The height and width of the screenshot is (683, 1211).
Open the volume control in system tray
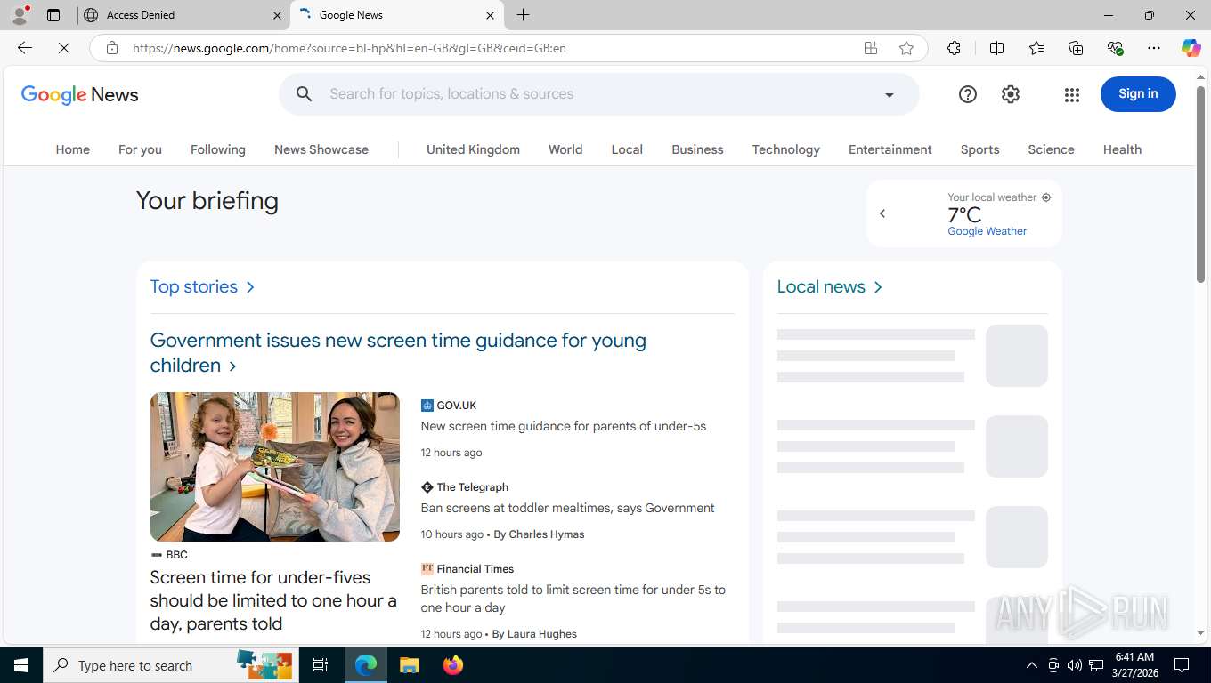point(1075,665)
